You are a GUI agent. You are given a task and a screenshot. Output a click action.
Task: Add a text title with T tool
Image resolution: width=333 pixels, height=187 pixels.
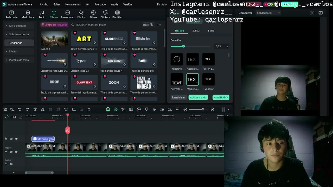(x=66, y=109)
